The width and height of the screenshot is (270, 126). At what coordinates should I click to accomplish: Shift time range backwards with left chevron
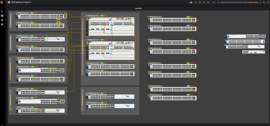(x=218, y=2)
